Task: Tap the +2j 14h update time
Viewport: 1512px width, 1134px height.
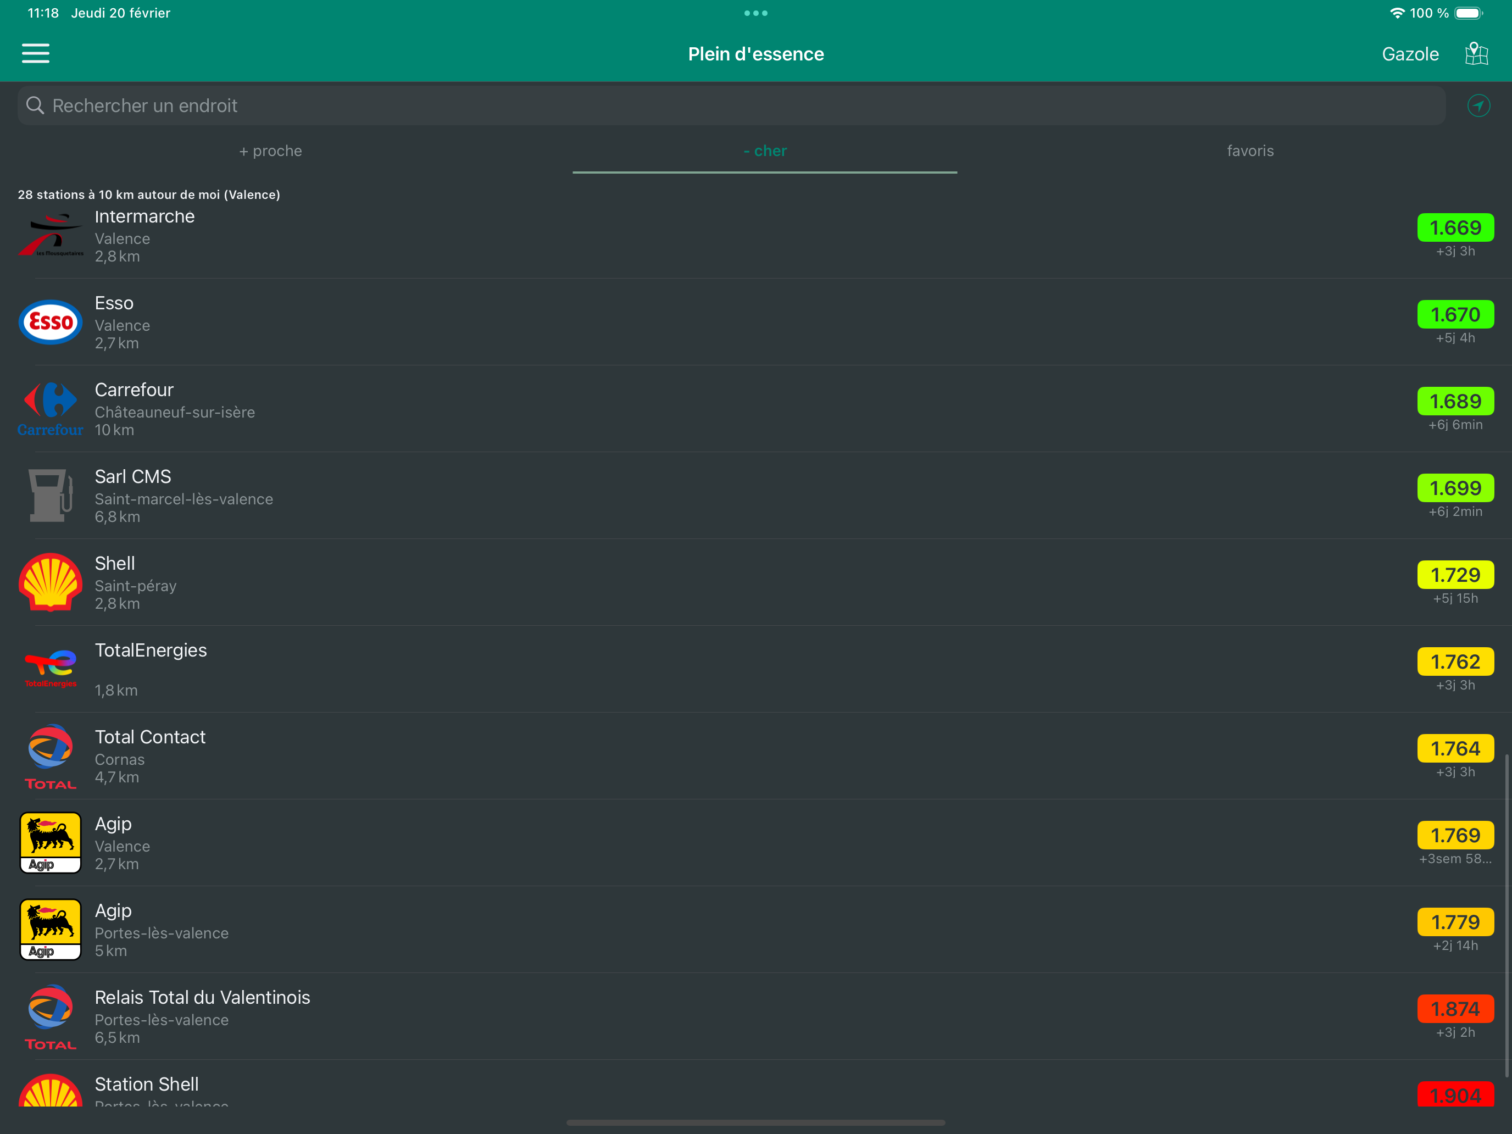Action: point(1455,946)
